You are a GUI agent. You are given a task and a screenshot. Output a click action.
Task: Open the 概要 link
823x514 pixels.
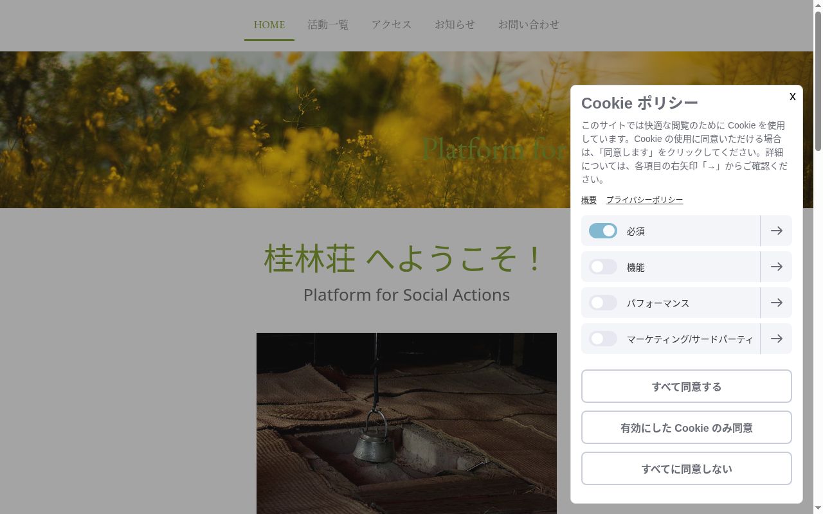(x=589, y=200)
